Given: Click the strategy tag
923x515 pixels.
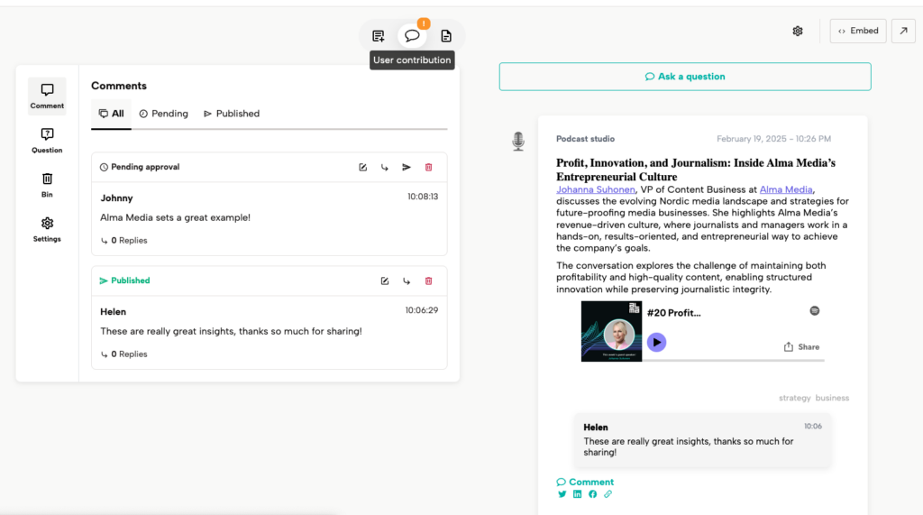Looking at the screenshot, I should (795, 399).
